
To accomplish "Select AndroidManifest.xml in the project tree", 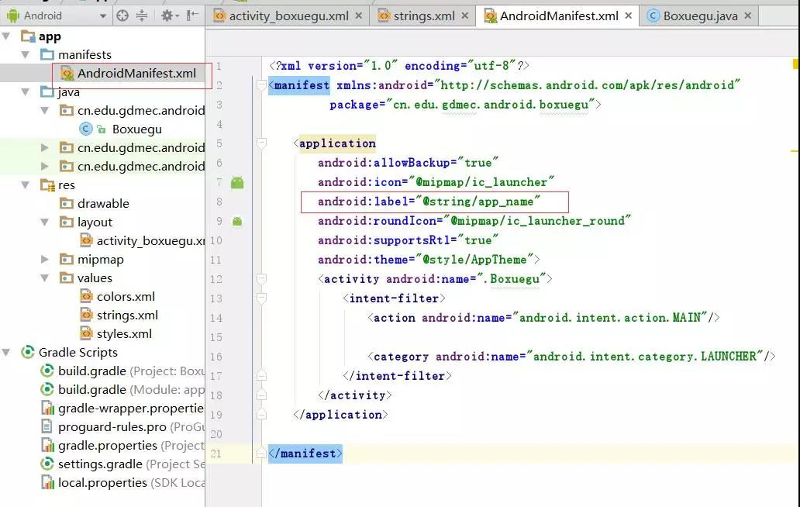I will tap(136, 74).
